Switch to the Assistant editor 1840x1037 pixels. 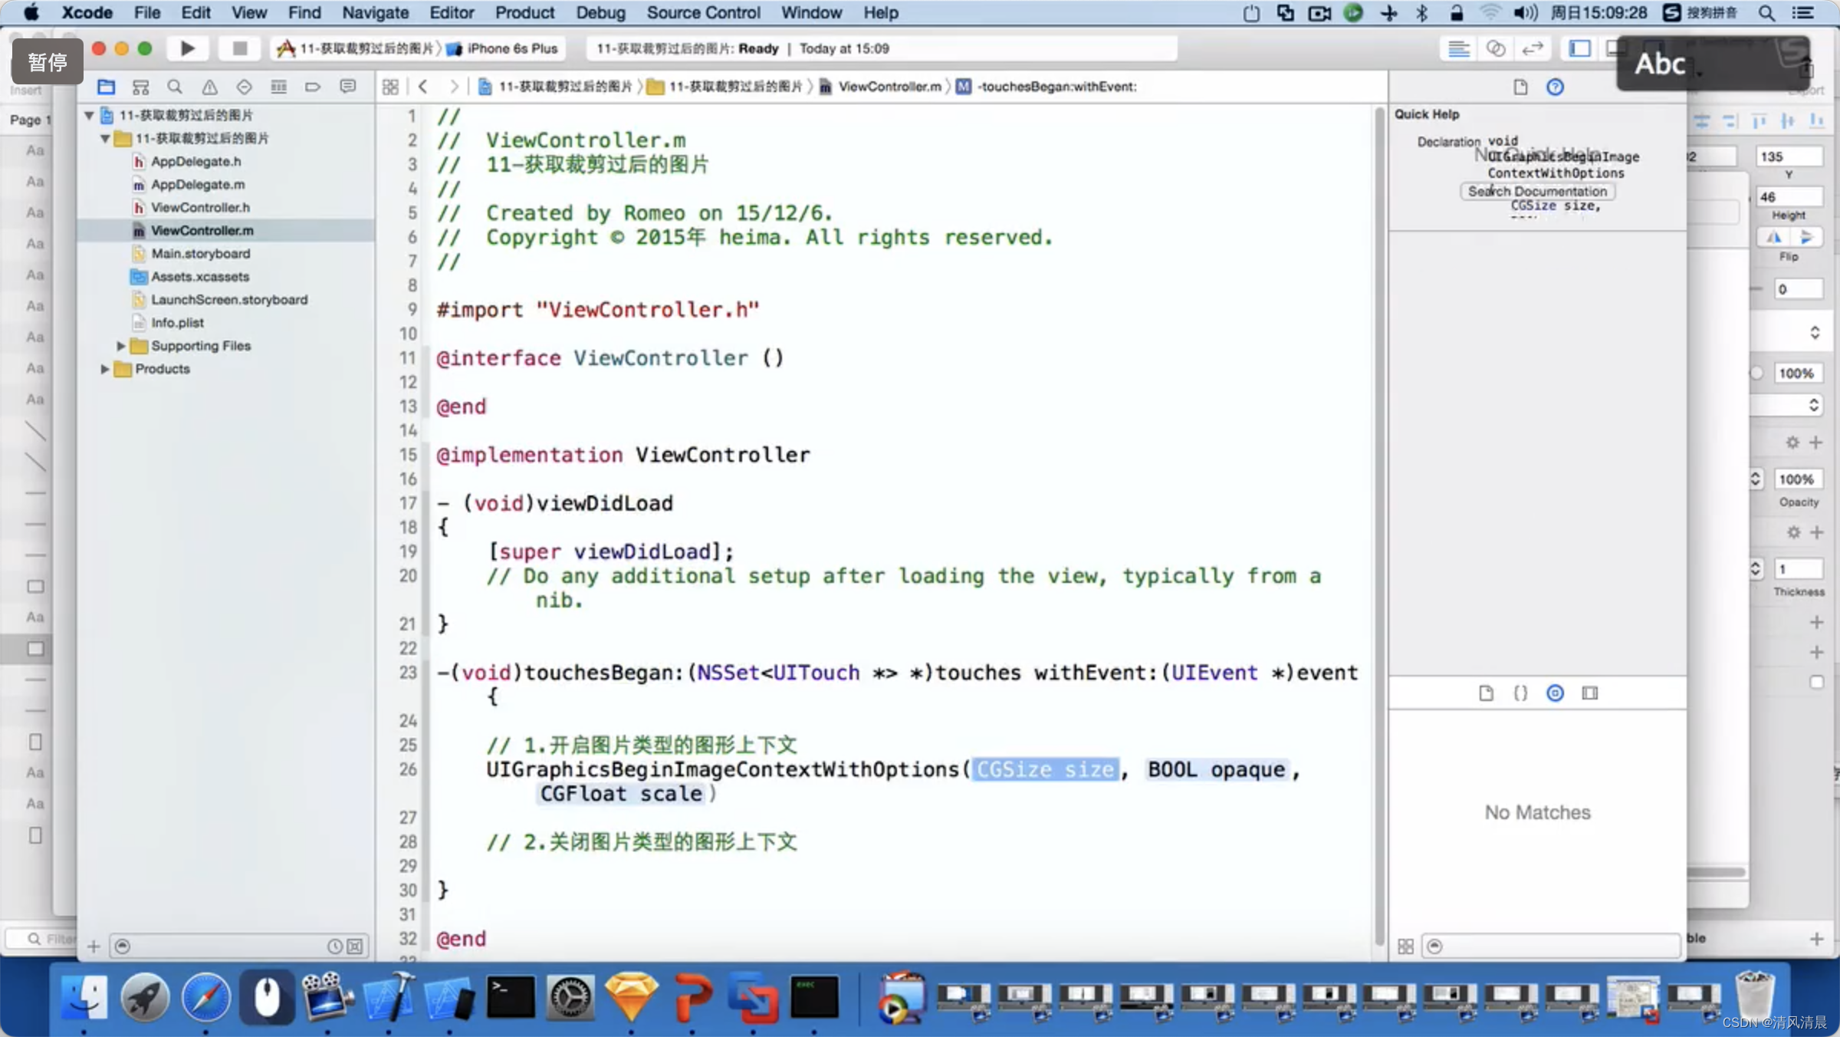(x=1495, y=48)
